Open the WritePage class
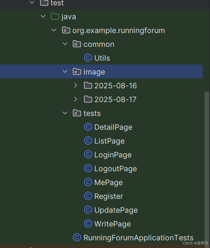Screen dimensions: 210x248 113,224
